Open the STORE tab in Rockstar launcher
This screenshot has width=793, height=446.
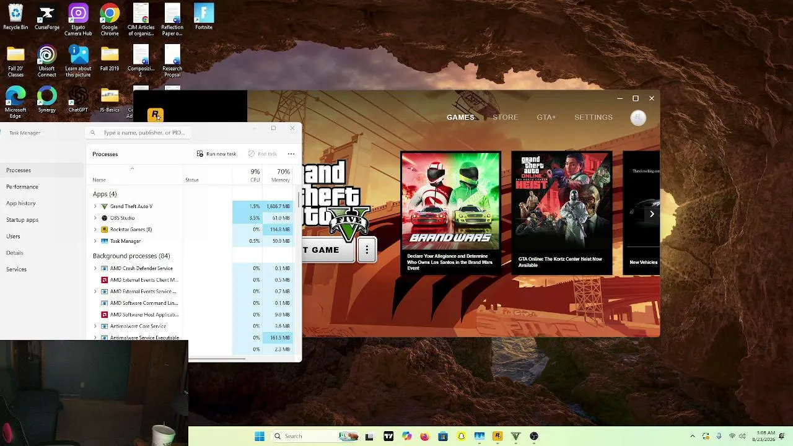(x=506, y=118)
